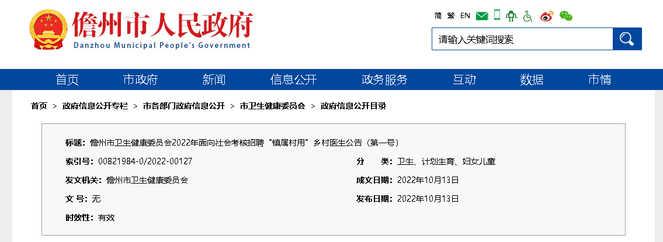Click the 文号 value 无
The width and height of the screenshot is (663, 242).
(96, 199)
